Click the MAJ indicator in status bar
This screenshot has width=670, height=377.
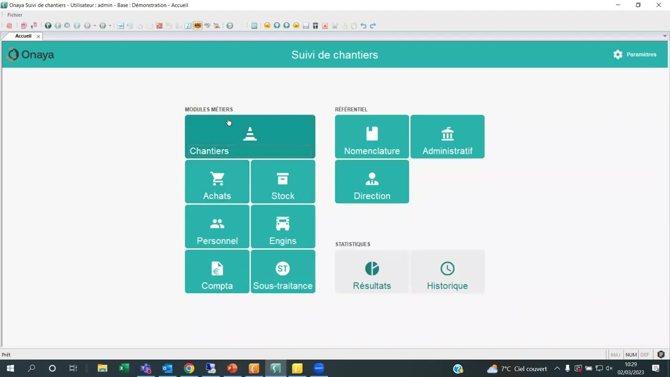click(616, 354)
